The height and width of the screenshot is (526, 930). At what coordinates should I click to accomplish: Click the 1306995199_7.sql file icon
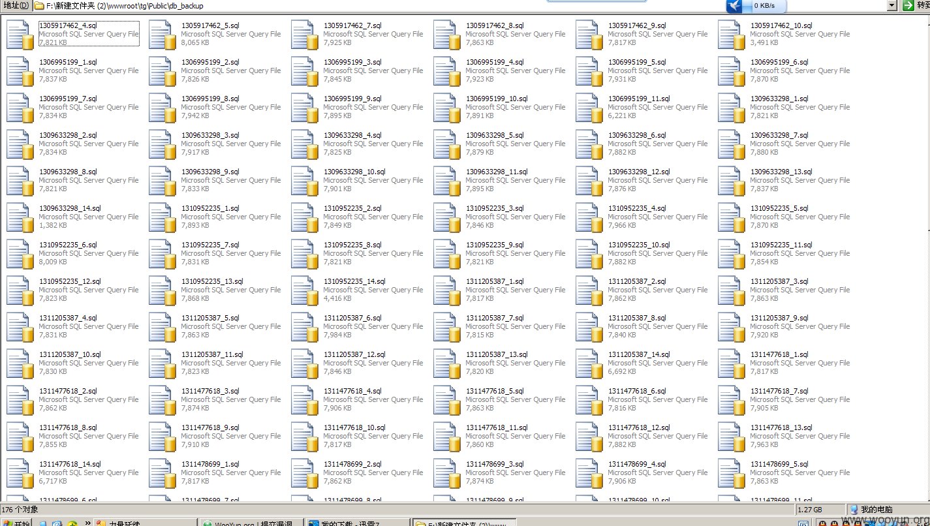(20, 108)
